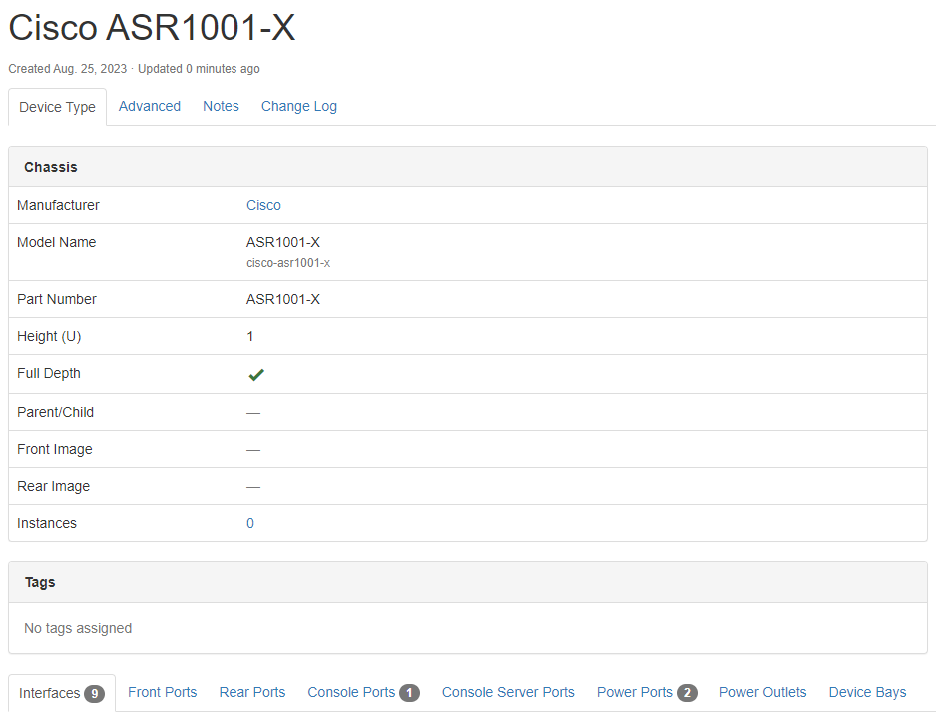Switch to Rear Ports tab
The image size is (936, 723).
pos(252,692)
